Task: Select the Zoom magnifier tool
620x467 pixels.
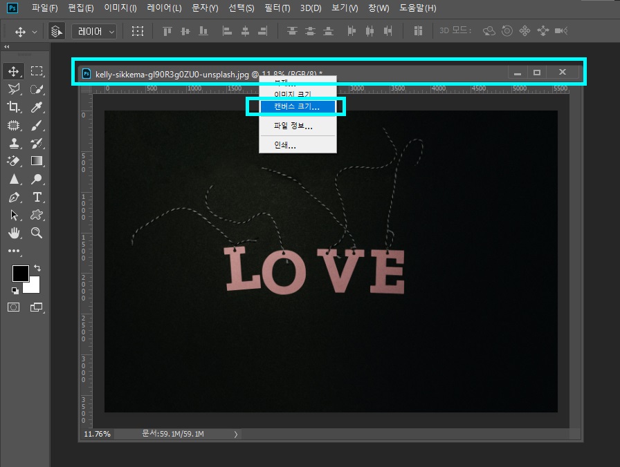Action: [x=37, y=233]
